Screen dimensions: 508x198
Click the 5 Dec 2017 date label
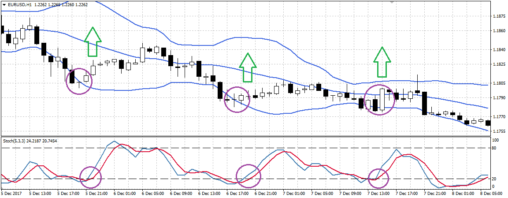(x=12, y=193)
